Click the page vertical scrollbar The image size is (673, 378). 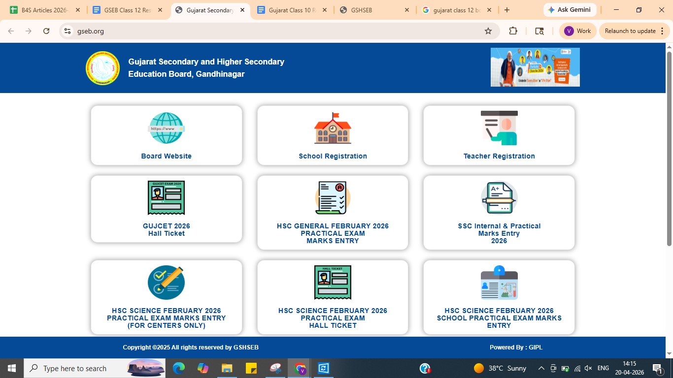669,148
